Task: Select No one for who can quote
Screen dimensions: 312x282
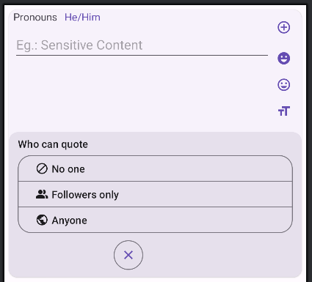Action: 155,168
